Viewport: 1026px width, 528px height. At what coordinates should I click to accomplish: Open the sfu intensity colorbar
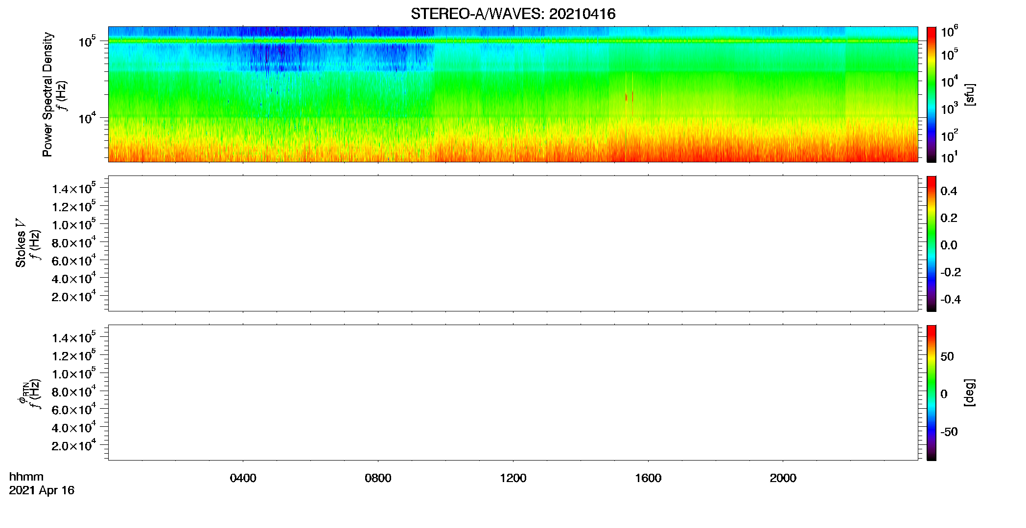[932, 94]
